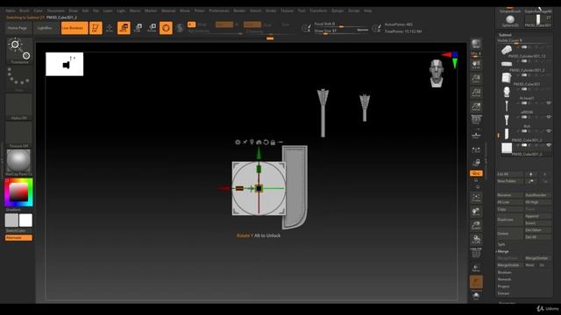Click the gizmo customize gear icon
This screenshot has height=315, width=561.
[238, 142]
